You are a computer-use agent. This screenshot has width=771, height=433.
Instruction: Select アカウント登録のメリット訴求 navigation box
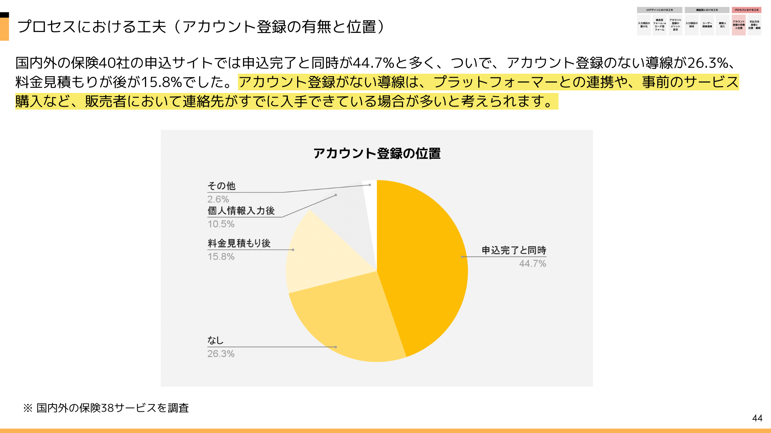pyautogui.click(x=675, y=25)
